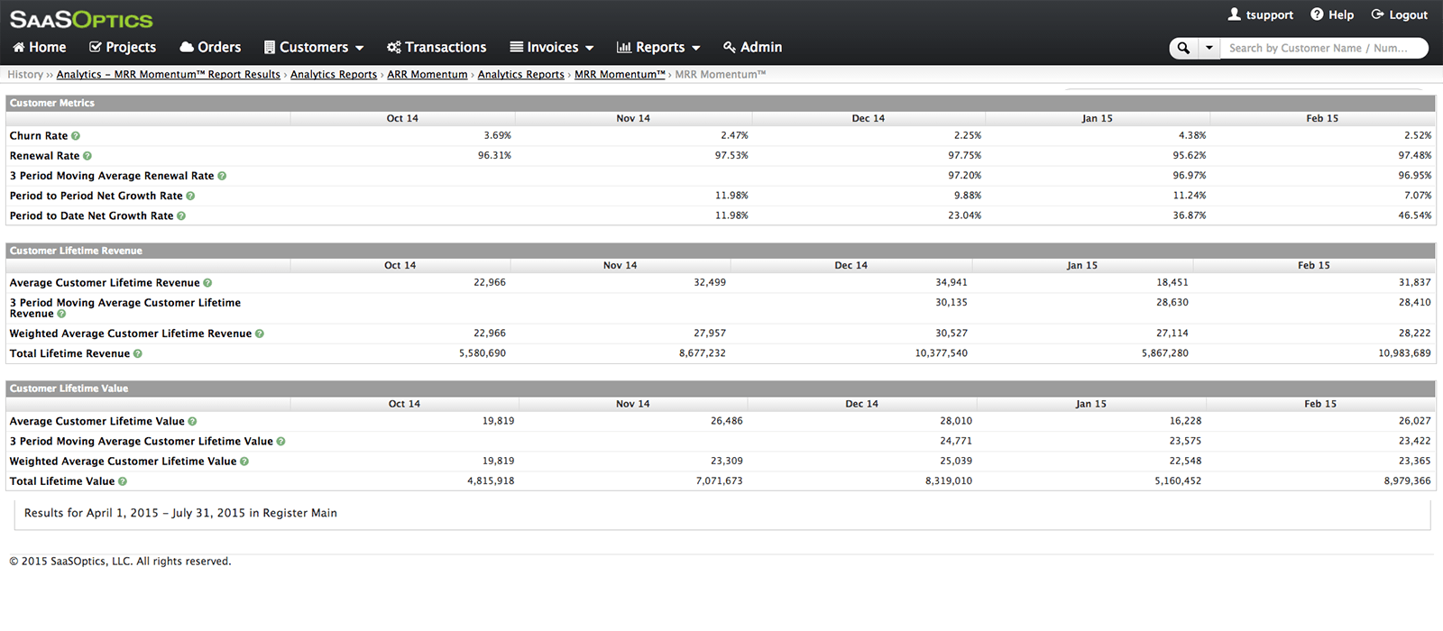The image size is (1443, 631).
Task: Click the help icon beside Renewal Rate
Action: pyautogui.click(x=87, y=156)
